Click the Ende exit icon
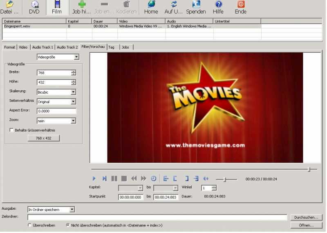Viewport: 327px width, 233px height. 241,5
